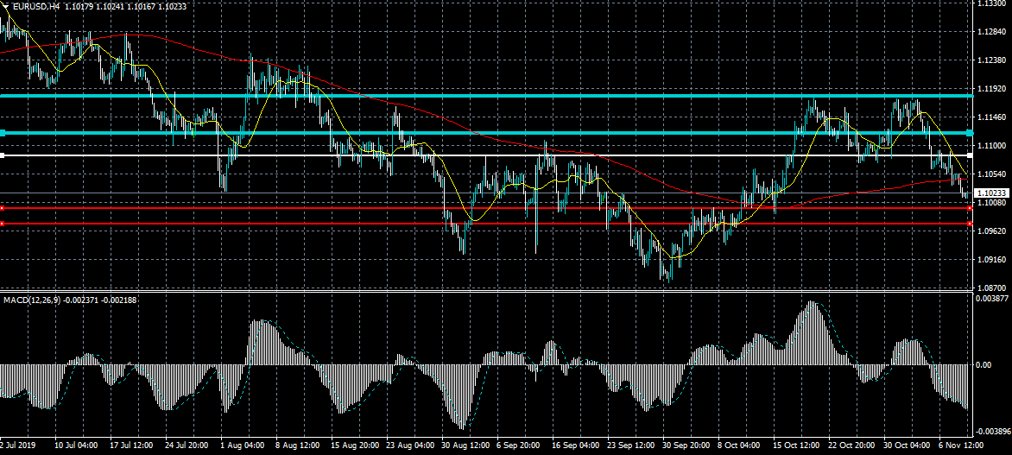Click the 0.00 level on MACD scale
The height and width of the screenshot is (455, 1012).
coord(984,364)
